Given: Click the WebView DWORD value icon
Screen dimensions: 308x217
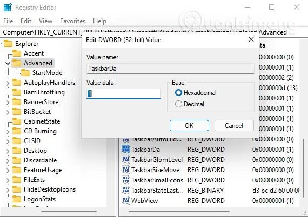Looking at the screenshot, I should pyautogui.click(x=126, y=200).
